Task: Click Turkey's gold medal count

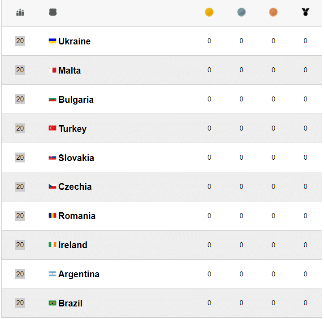Action: [209, 128]
